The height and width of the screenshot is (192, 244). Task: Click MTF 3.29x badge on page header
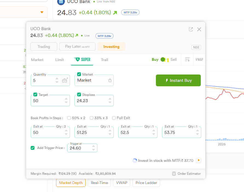tap(130, 13)
